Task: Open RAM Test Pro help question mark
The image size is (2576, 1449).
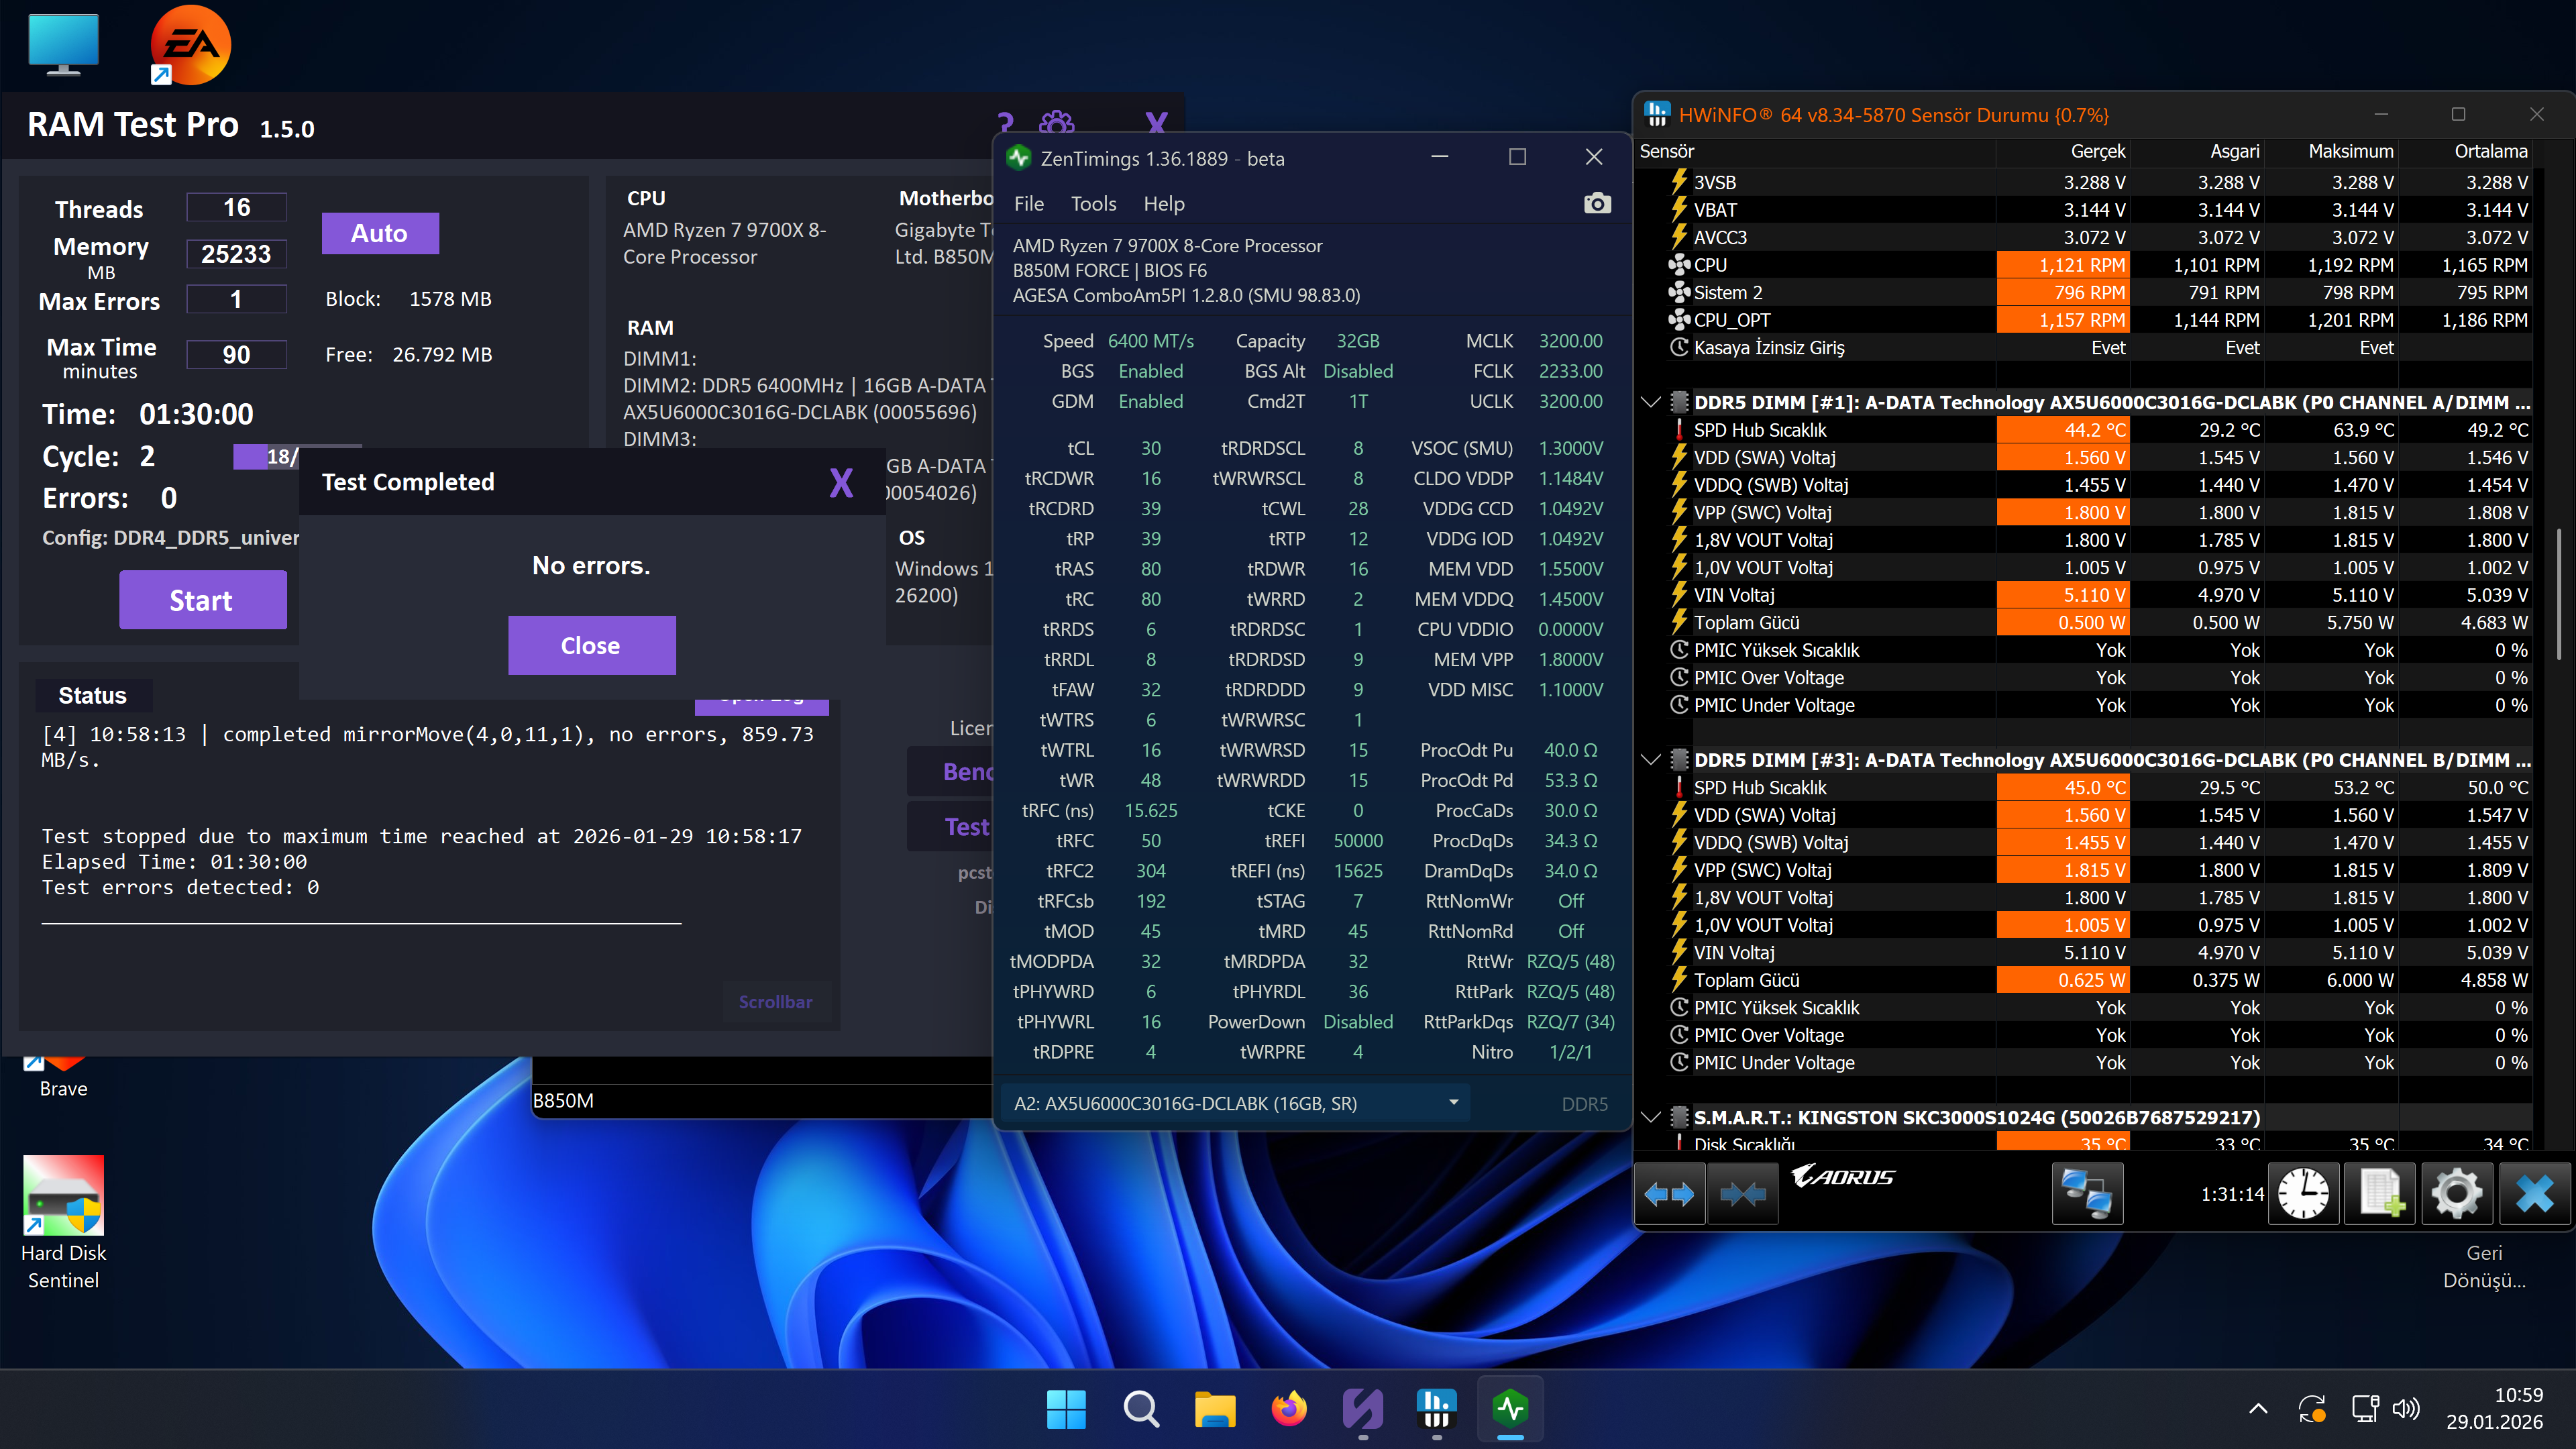Action: pyautogui.click(x=1005, y=124)
